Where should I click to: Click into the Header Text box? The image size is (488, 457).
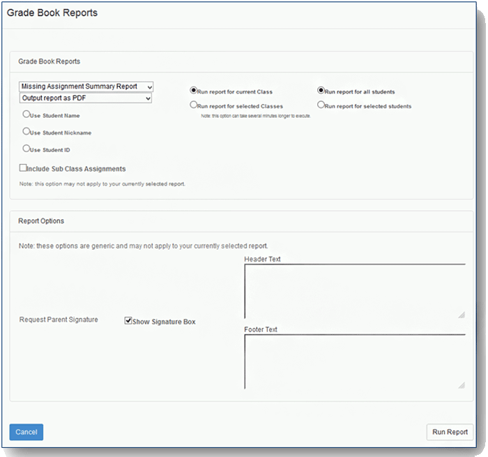point(355,291)
